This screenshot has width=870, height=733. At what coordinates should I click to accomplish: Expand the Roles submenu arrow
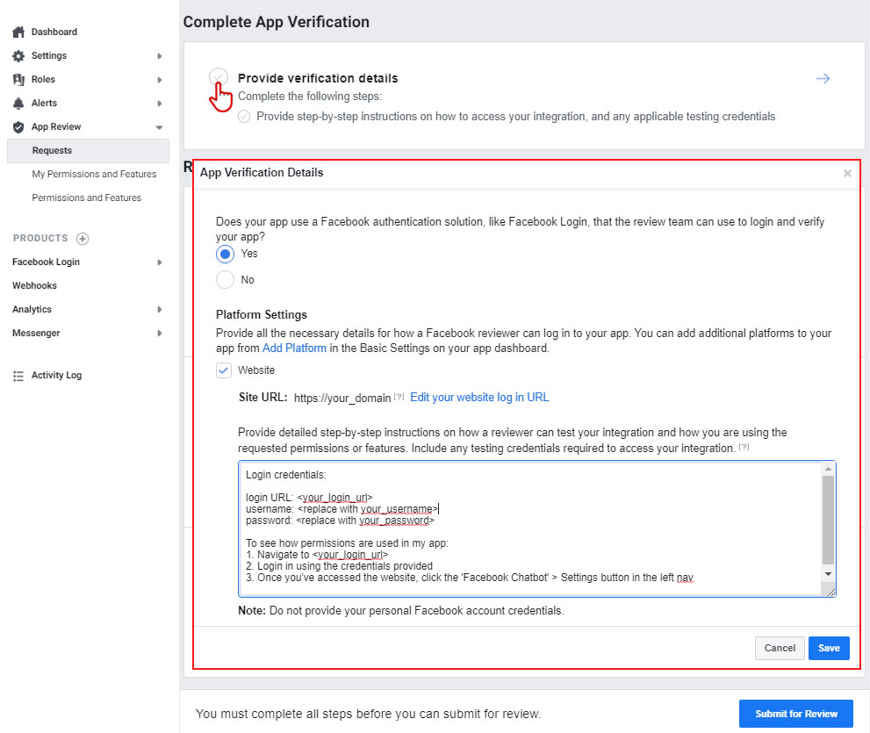coord(159,80)
